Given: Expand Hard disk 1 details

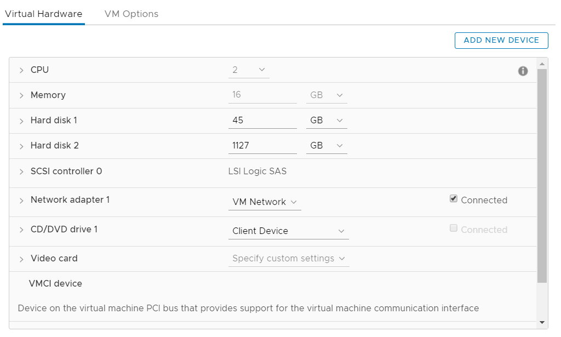Looking at the screenshot, I should tap(21, 121).
